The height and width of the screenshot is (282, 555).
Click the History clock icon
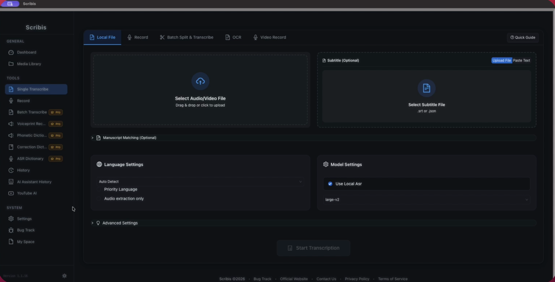pos(11,170)
